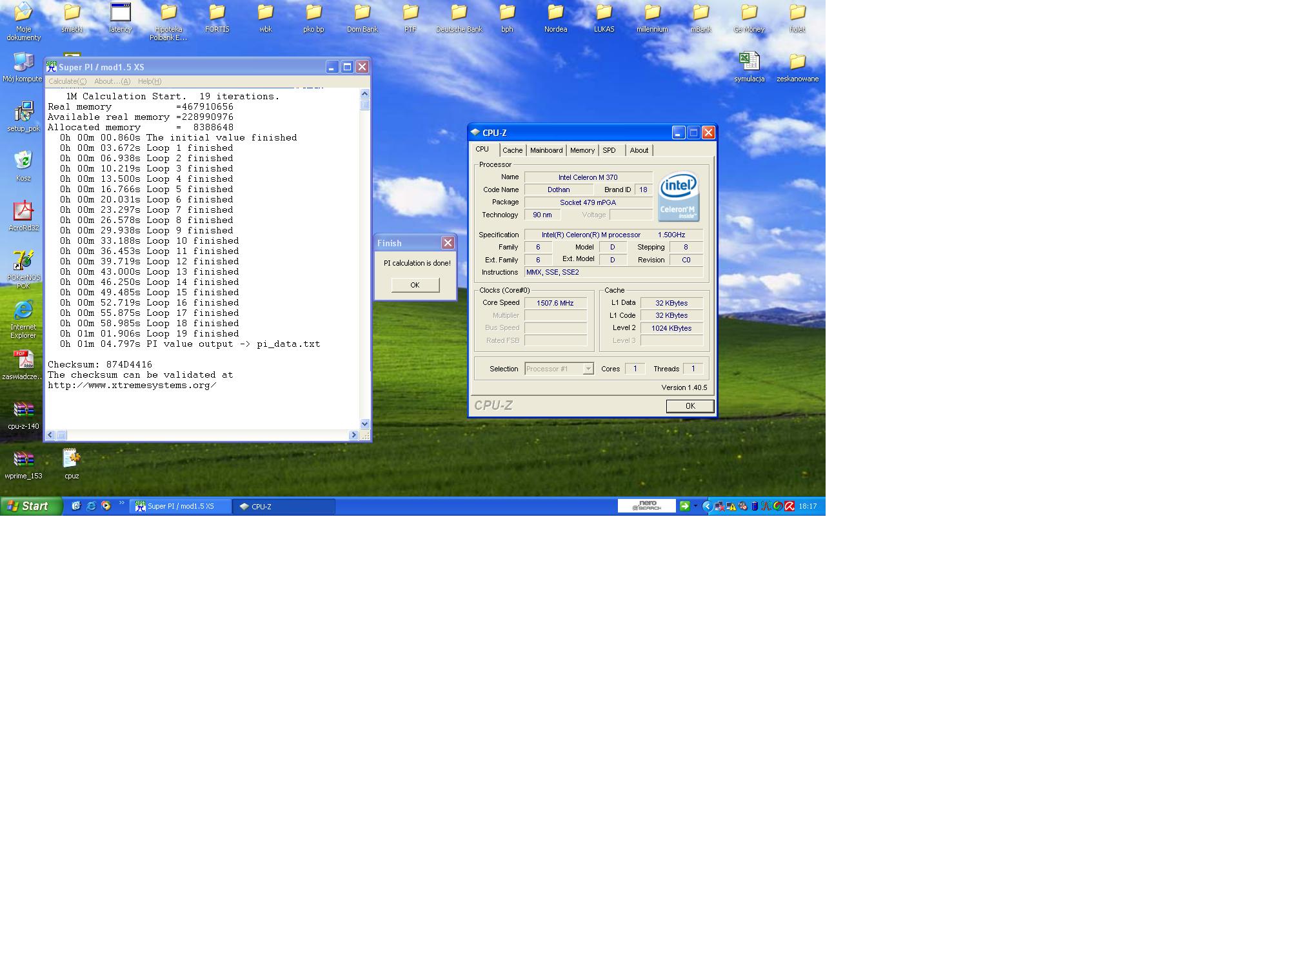
Task: Switch to the Mainboard tab in CPU-Z
Action: pyautogui.click(x=546, y=150)
